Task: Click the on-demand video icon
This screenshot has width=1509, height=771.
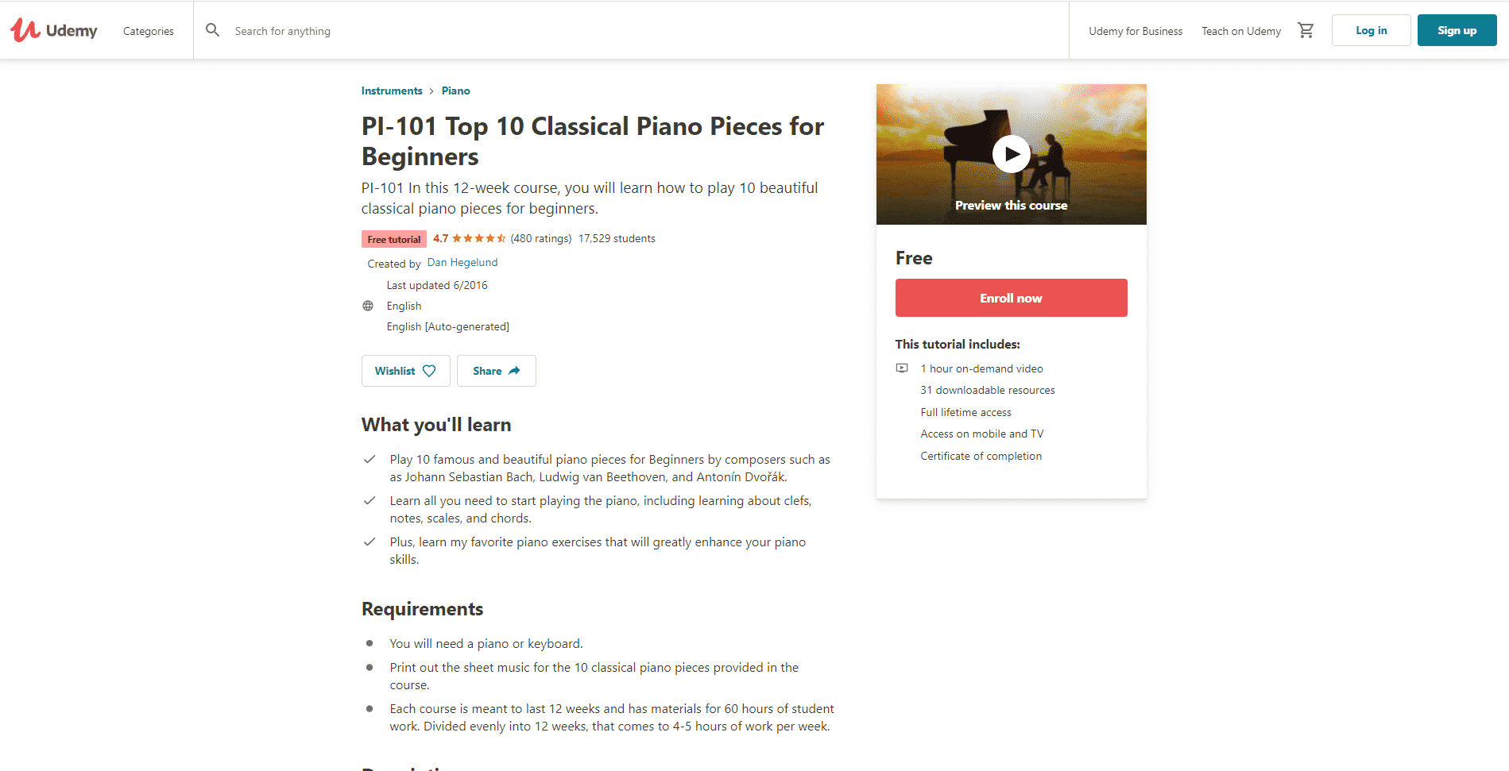Action: click(x=902, y=368)
